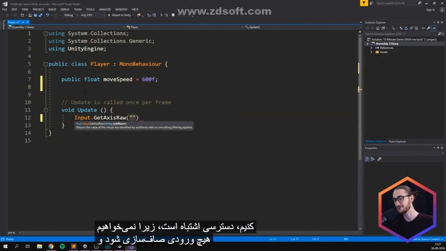Viewport: 446px width, 251px height.
Task: Refresh the Solution Explorer
Action: [x=406, y=28]
